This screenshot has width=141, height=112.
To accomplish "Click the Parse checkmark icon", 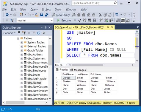I will (80, 21).
